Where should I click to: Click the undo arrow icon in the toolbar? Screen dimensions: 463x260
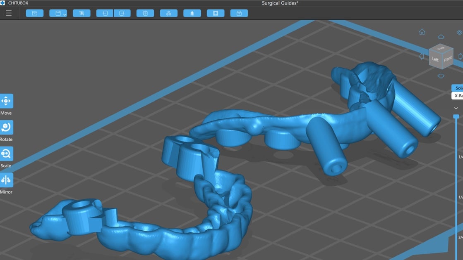(x=105, y=13)
